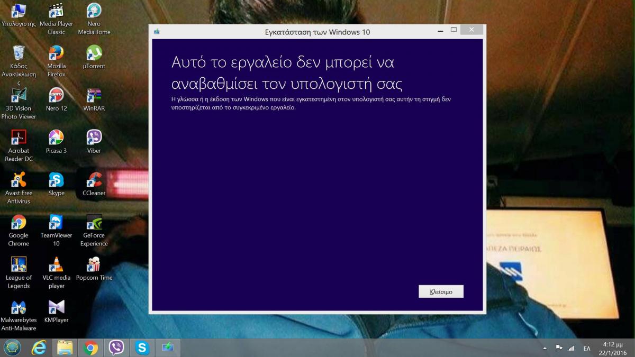This screenshot has width=635, height=357.
Task: Select the WinRAR desktop icon
Action: point(94,100)
